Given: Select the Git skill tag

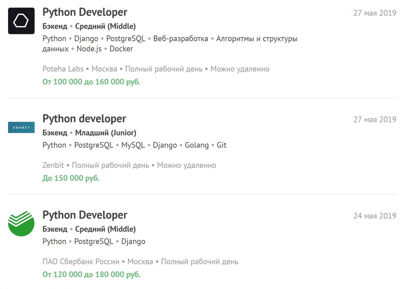Looking at the screenshot, I should [x=221, y=145].
